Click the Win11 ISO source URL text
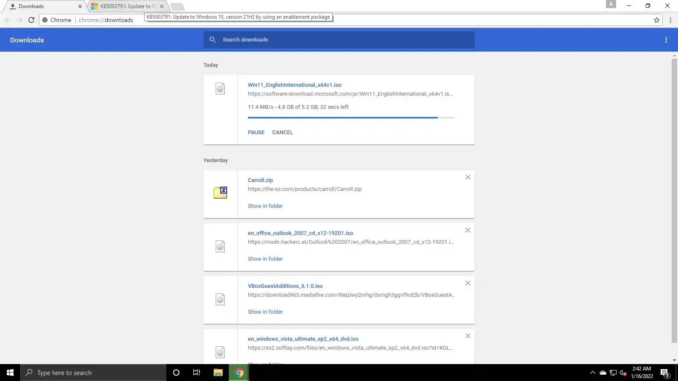Viewport: 678px width, 381px height. click(x=350, y=94)
